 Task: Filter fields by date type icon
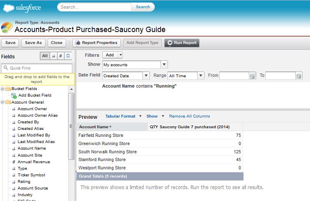[68, 56]
